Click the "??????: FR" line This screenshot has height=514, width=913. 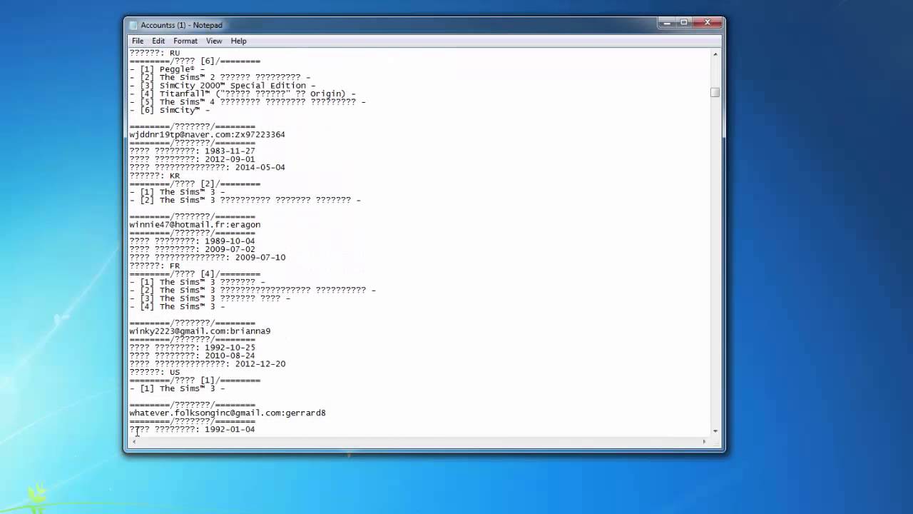click(155, 266)
